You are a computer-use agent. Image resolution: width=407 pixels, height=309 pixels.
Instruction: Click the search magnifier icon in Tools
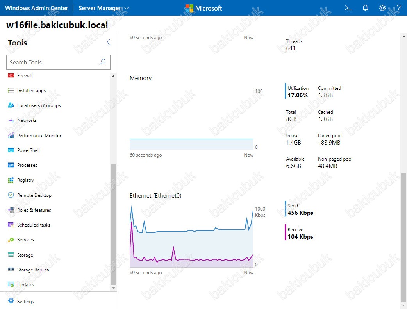(102, 62)
